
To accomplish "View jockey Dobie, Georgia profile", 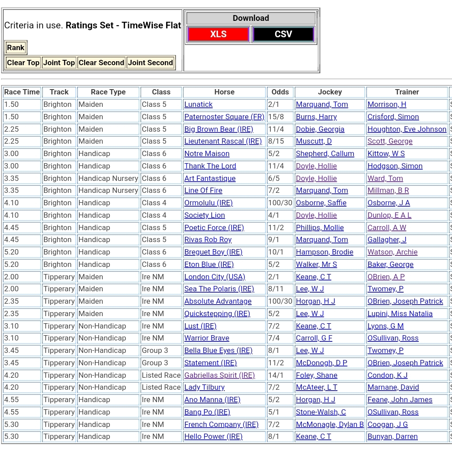I will coord(320,129).
